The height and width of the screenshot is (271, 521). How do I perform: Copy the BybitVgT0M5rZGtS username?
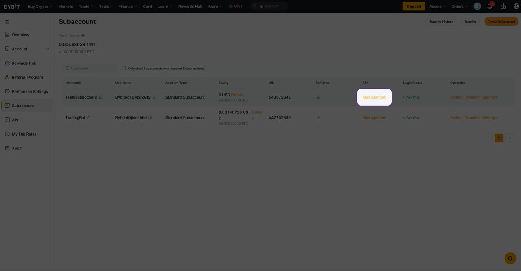154,97
